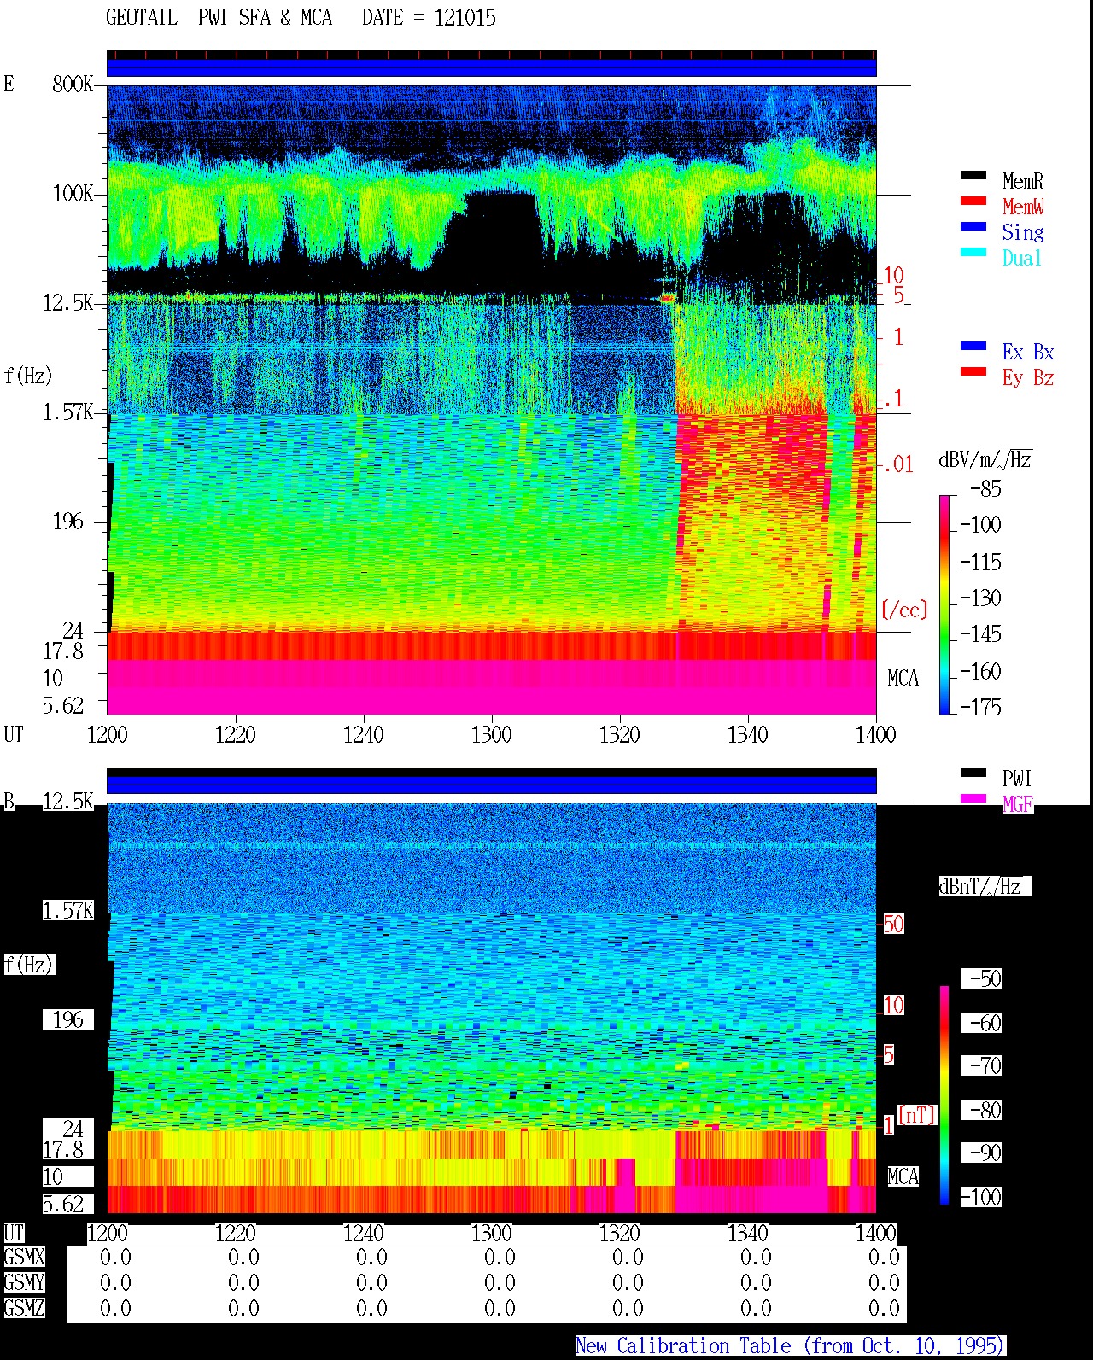The width and height of the screenshot is (1093, 1360).
Task: Click the blue Ex Bx legend swatch
Action: tap(973, 346)
